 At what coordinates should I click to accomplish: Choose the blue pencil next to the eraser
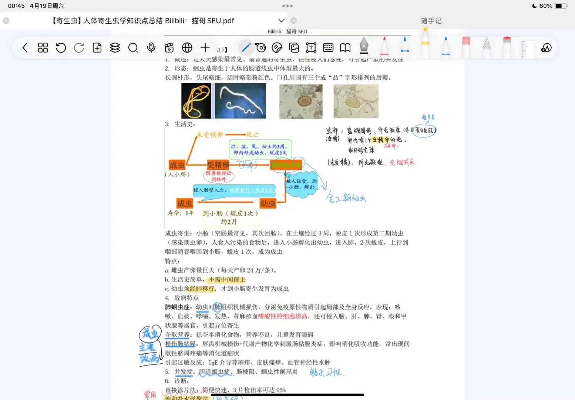pyautogui.click(x=445, y=47)
